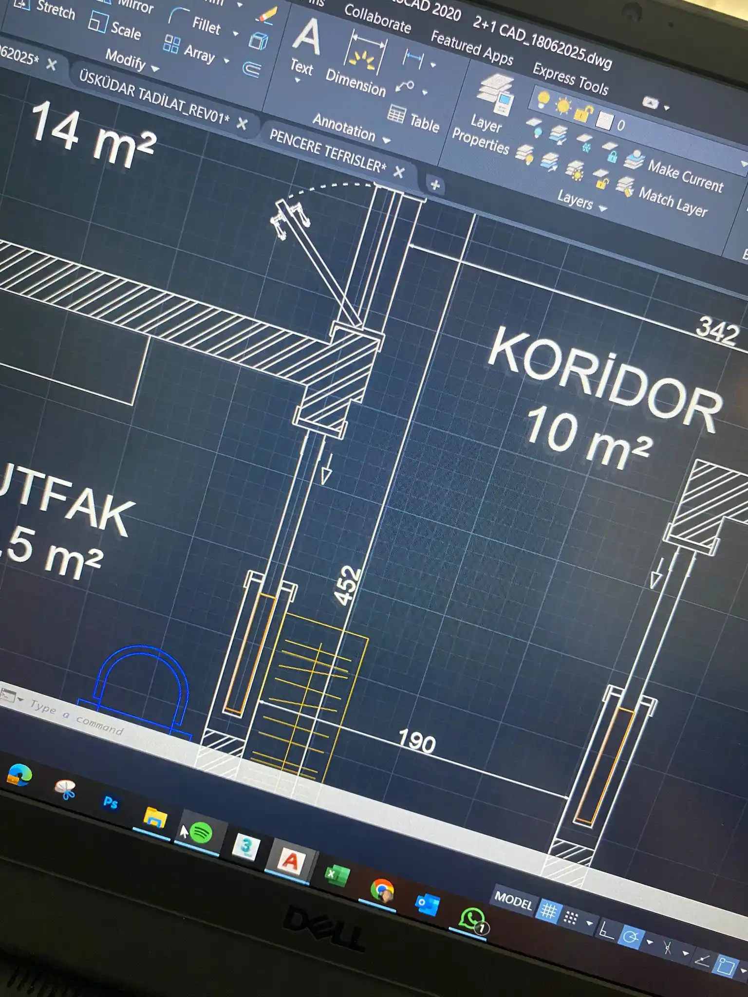Open the Fillet dropdown arrow
The width and height of the screenshot is (748, 997).
pos(236,34)
